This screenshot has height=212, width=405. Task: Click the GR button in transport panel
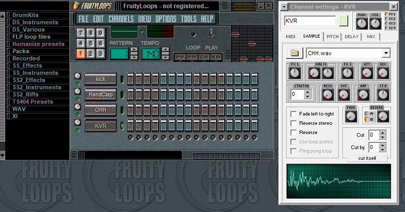pos(204,57)
